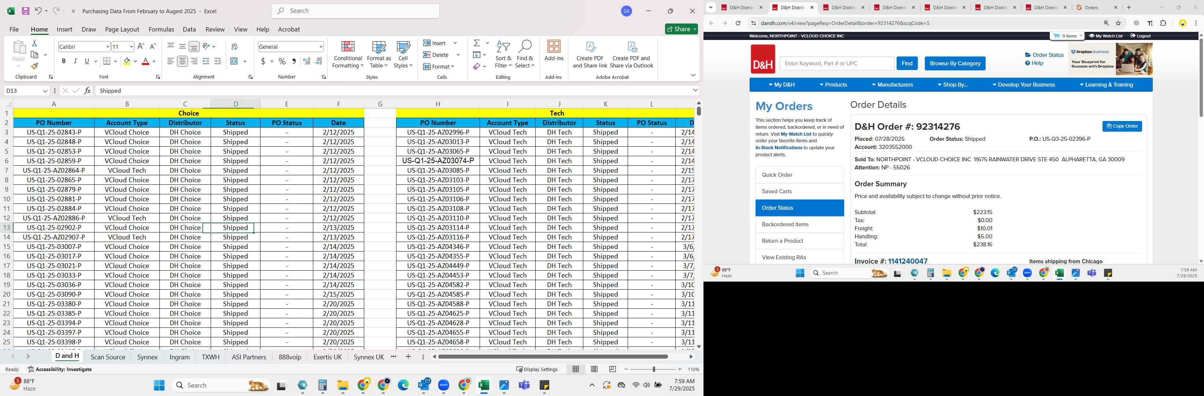Viewport: 1204px width, 396px height.
Task: Open the font size dropdown
Action: [x=132, y=46]
